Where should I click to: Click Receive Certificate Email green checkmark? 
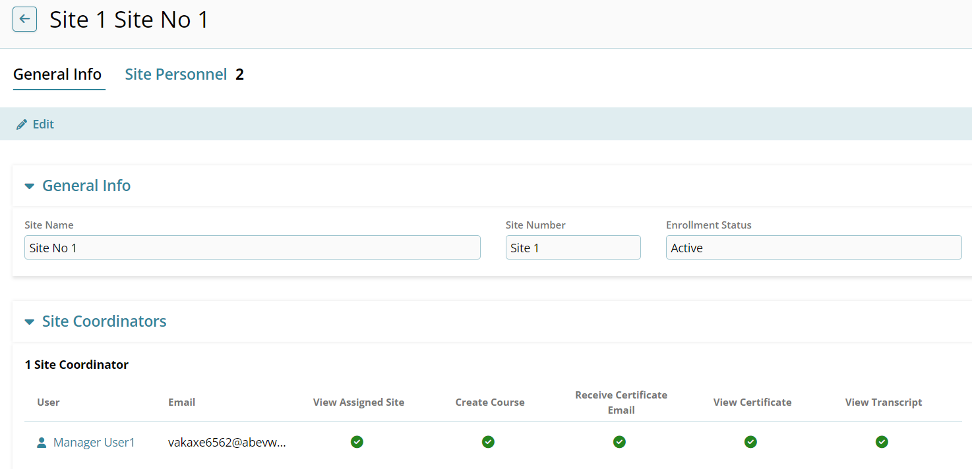click(x=619, y=442)
